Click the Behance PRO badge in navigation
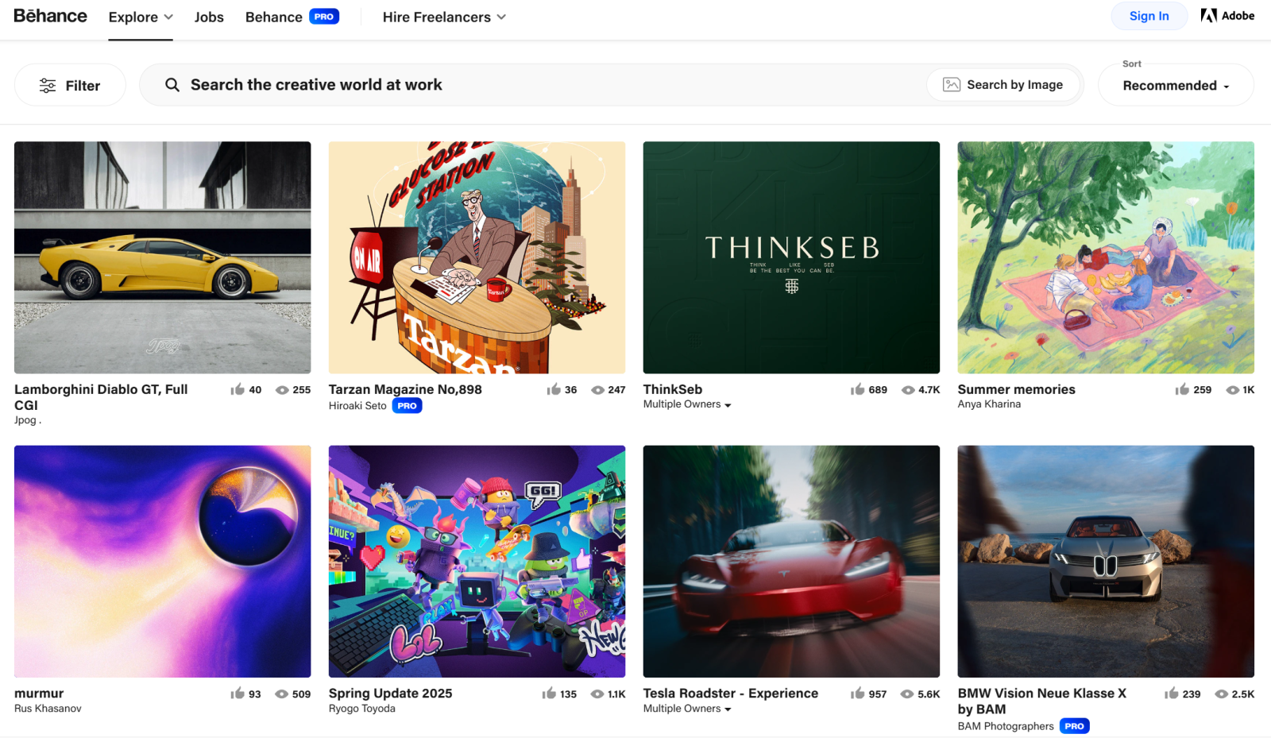 pos(324,17)
